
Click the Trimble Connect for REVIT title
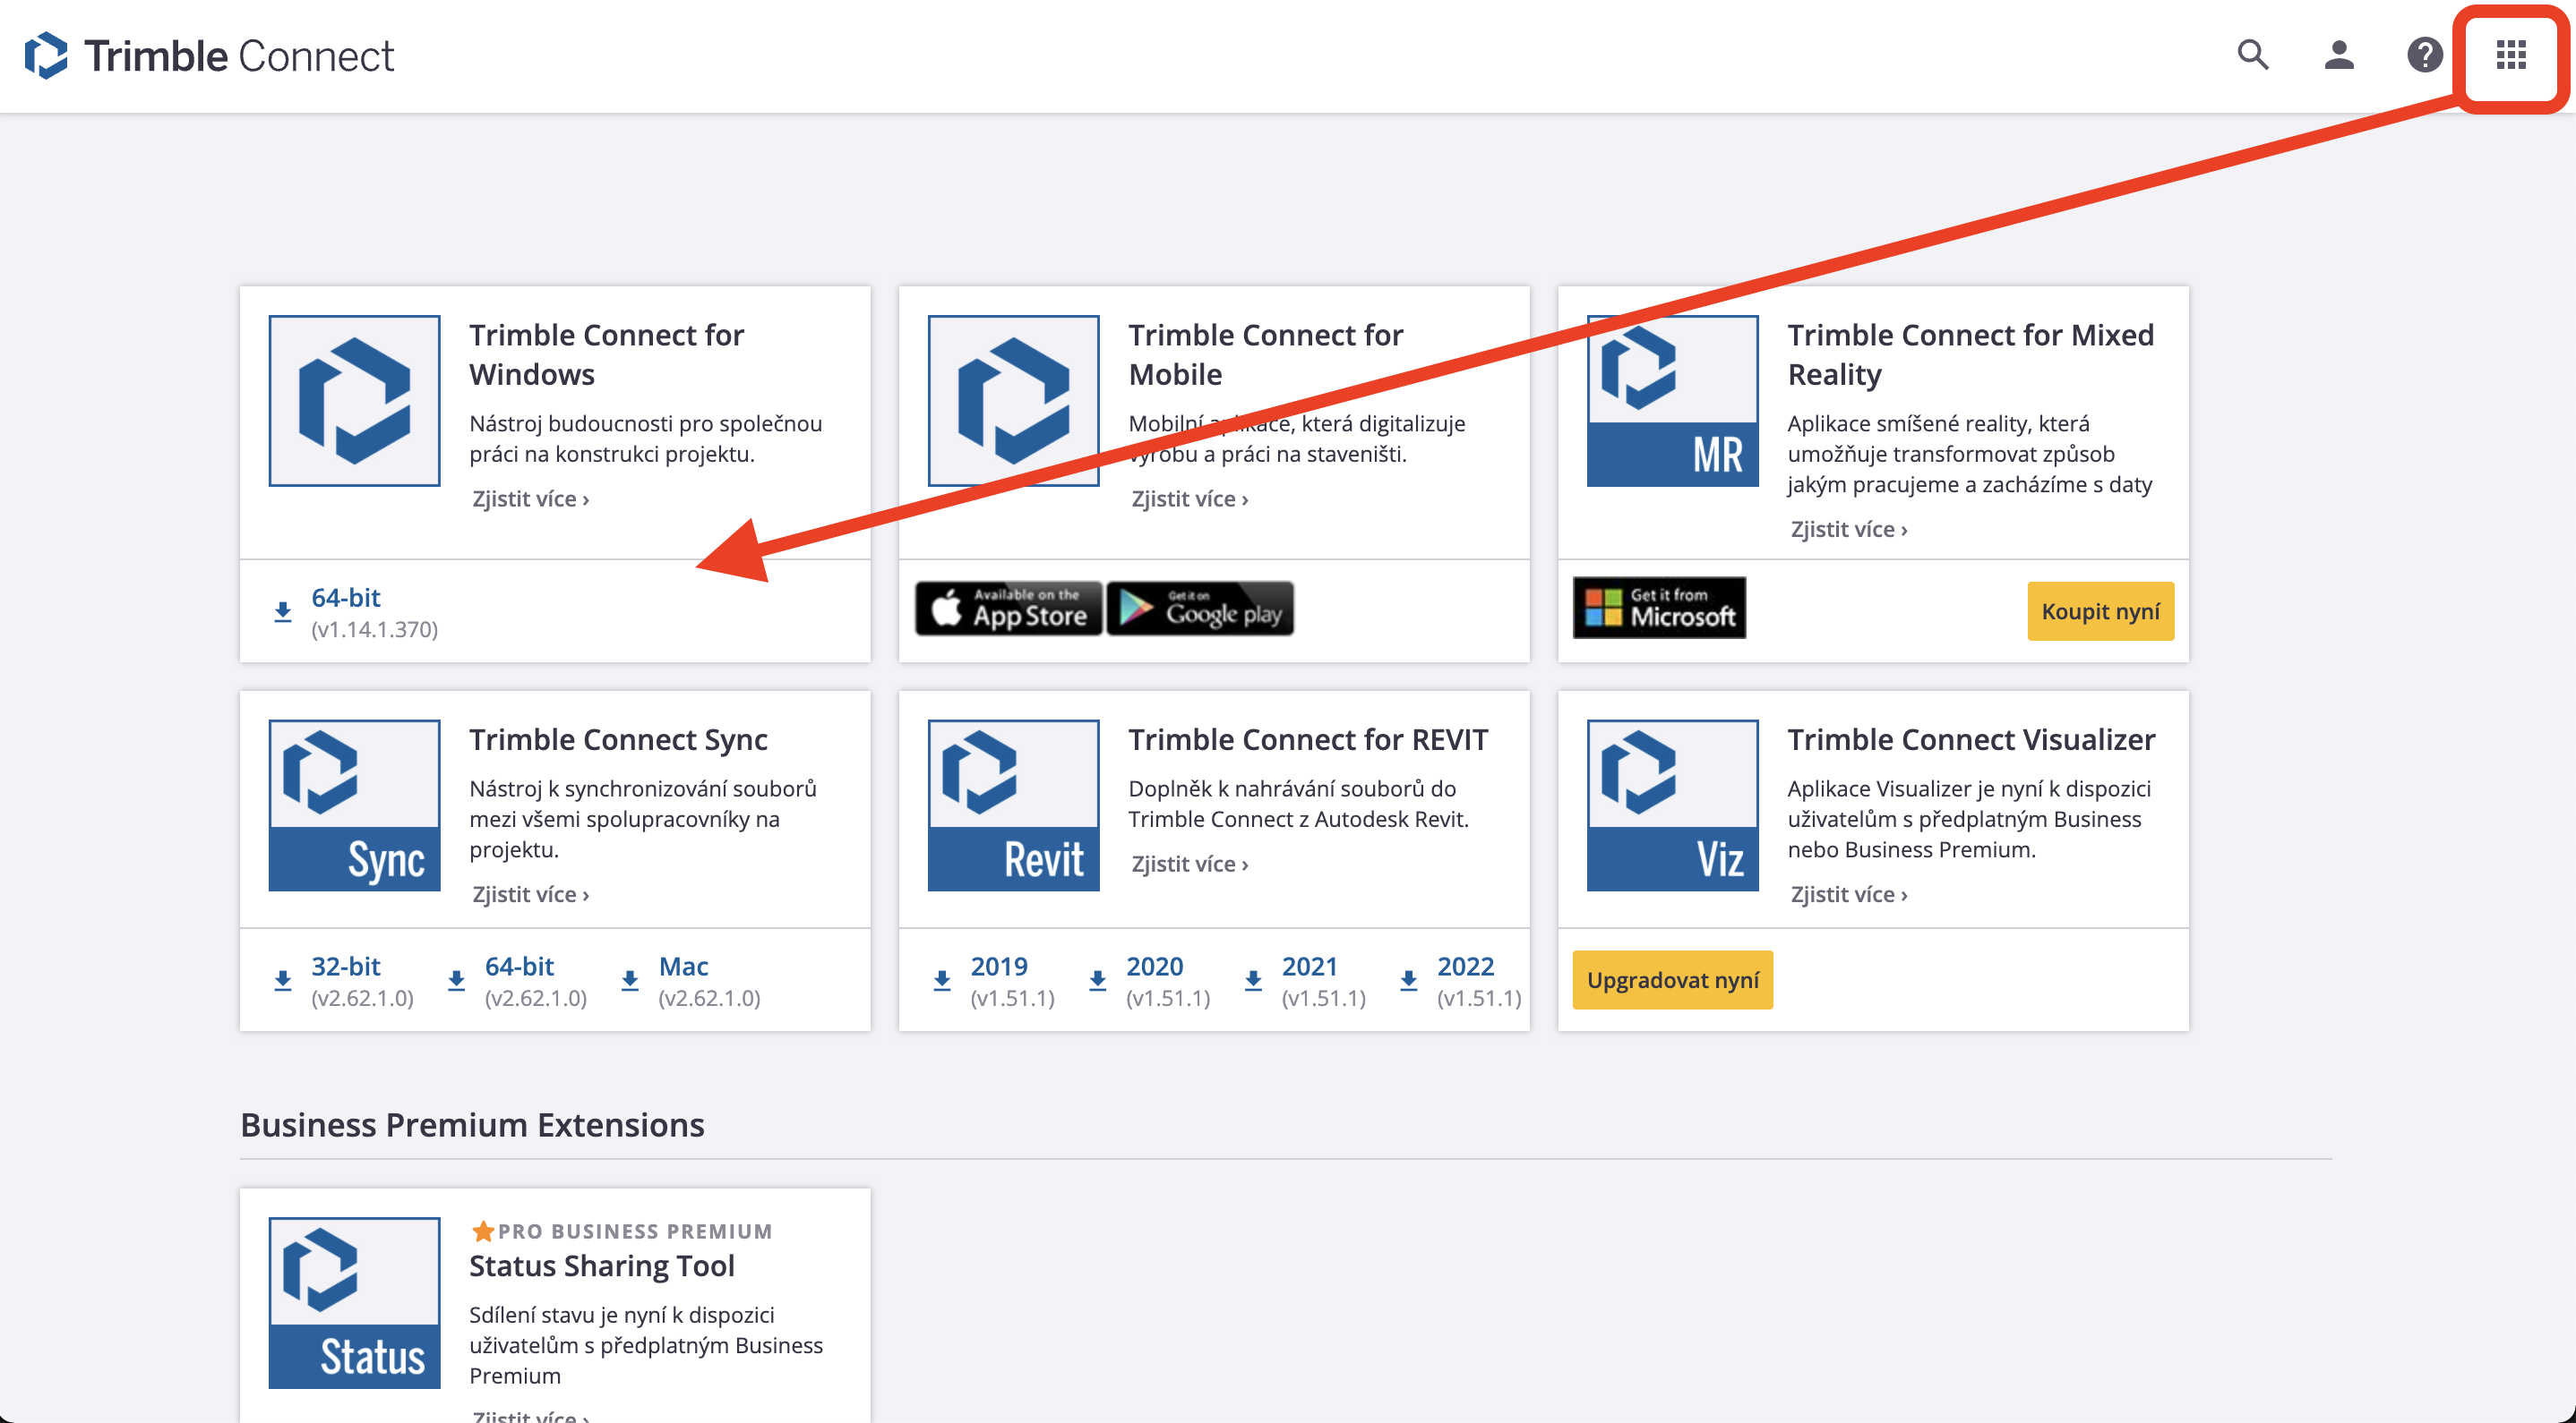[1308, 739]
